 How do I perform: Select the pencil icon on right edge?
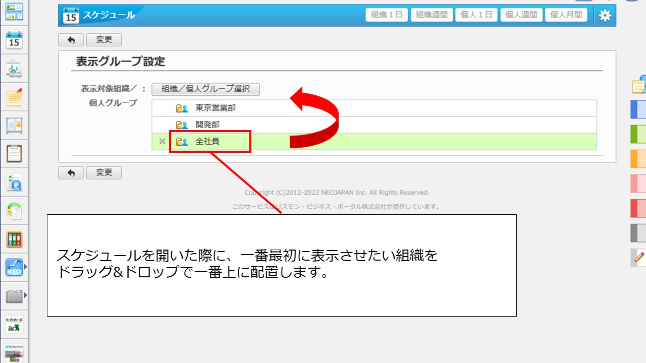(639, 257)
